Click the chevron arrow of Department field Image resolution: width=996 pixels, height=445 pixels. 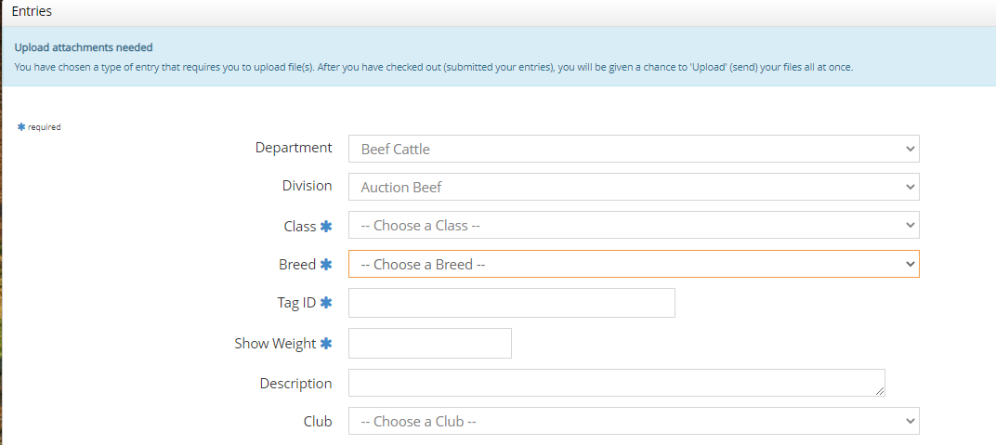(x=911, y=150)
